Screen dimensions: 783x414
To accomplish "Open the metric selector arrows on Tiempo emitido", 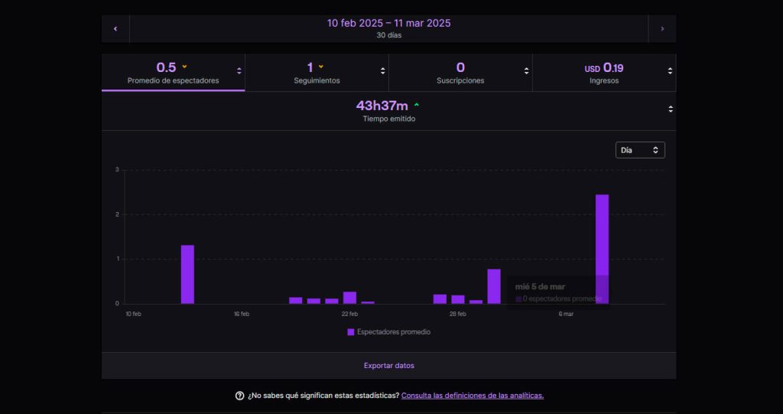I will [x=670, y=109].
